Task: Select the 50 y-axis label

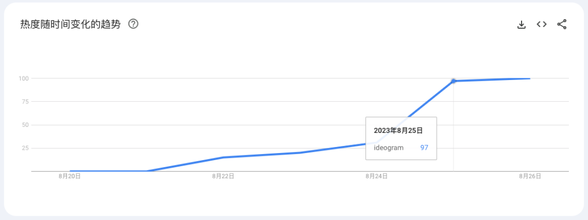Action: click(24, 125)
